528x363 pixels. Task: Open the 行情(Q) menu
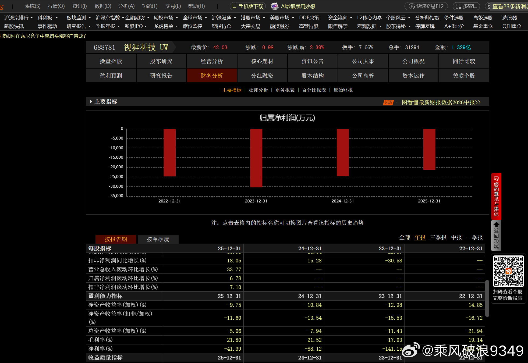coord(56,6)
